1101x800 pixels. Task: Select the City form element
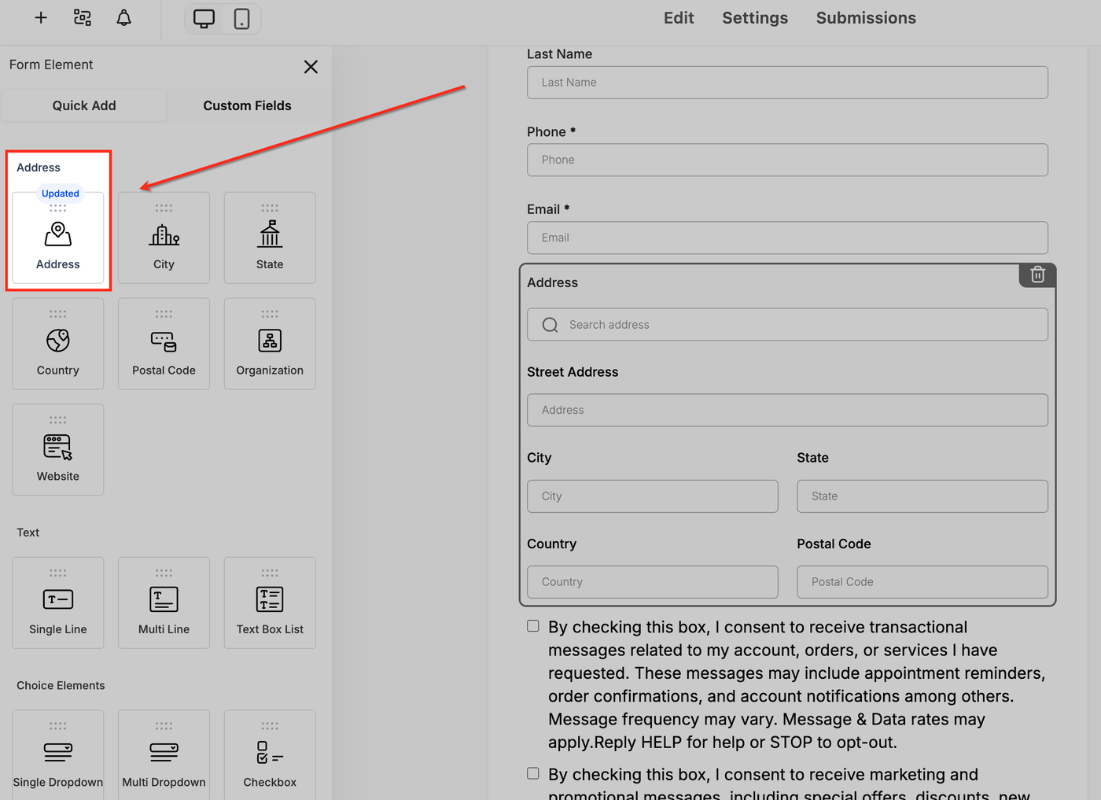(x=164, y=238)
